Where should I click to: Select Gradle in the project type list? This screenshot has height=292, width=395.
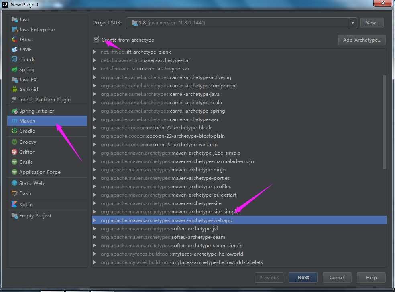pyautogui.click(x=47, y=131)
